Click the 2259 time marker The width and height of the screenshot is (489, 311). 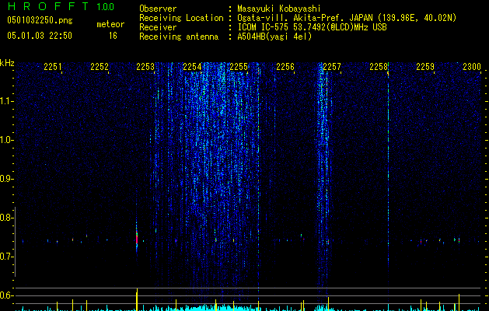click(x=425, y=67)
